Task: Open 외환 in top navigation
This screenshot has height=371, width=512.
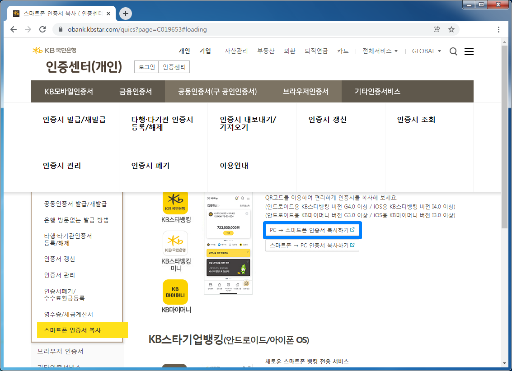Action: coord(290,51)
